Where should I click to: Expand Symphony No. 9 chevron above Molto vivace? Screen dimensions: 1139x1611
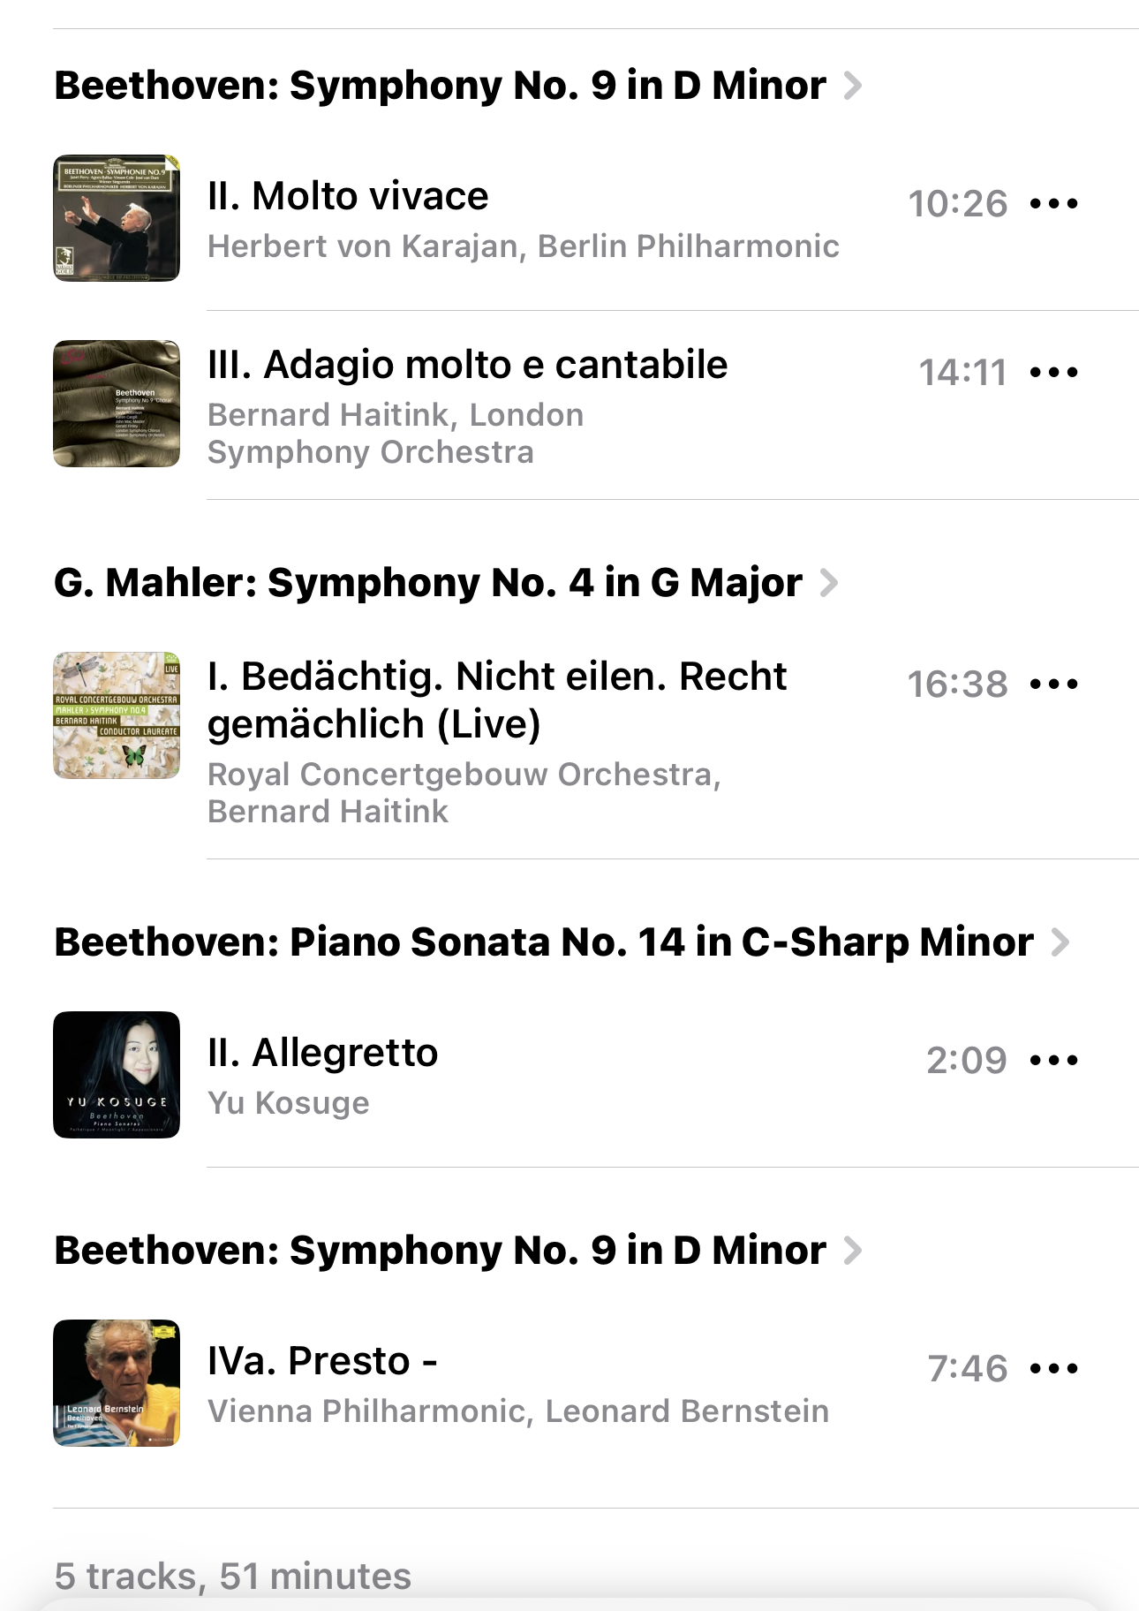coord(853,86)
